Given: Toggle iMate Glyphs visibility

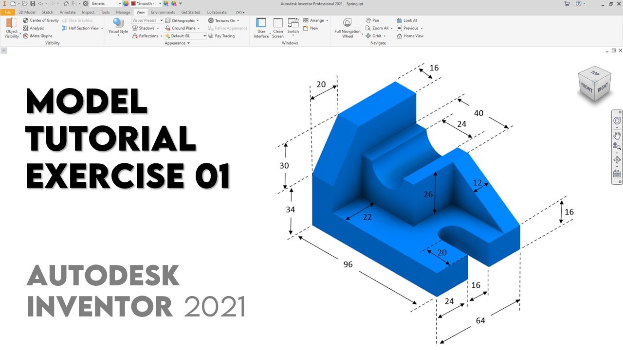Looking at the screenshot, I should click(37, 36).
